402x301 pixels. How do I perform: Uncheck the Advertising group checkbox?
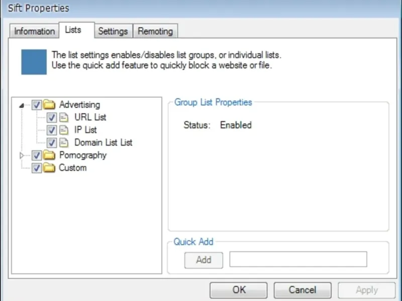coord(37,105)
